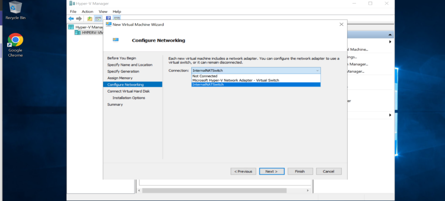
Task: Launch Google Chrome from the desktop
Action: coord(15,45)
